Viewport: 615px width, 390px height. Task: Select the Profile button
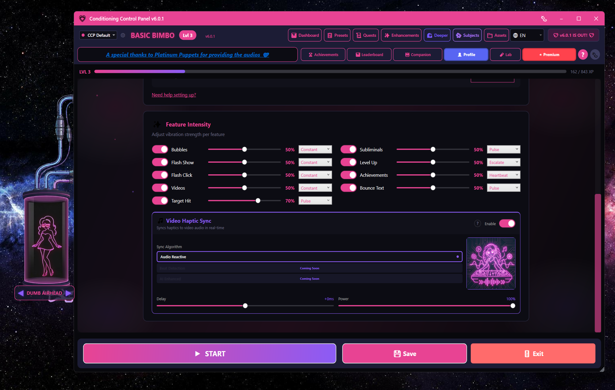466,55
